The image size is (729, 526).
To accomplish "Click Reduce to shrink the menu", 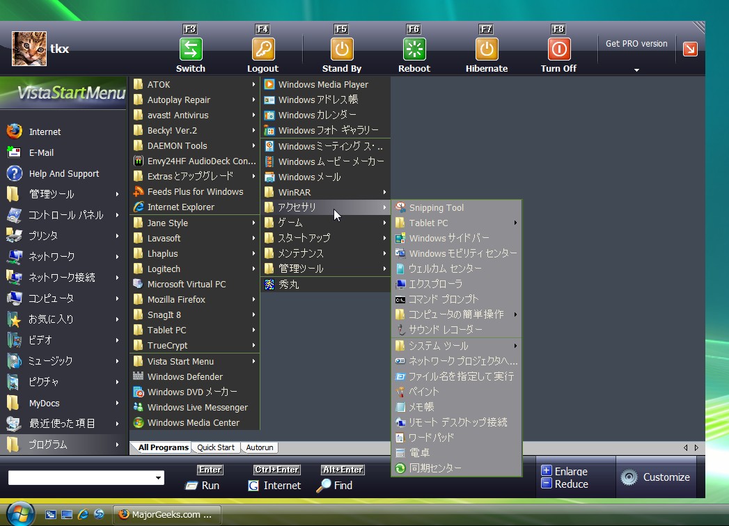I will [x=565, y=484].
